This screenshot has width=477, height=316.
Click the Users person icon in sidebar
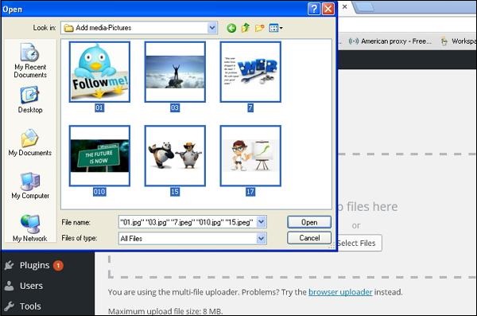coord(9,286)
